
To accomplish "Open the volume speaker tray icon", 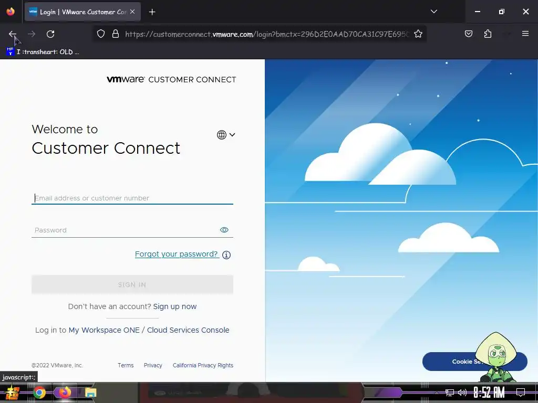I will 462,393.
